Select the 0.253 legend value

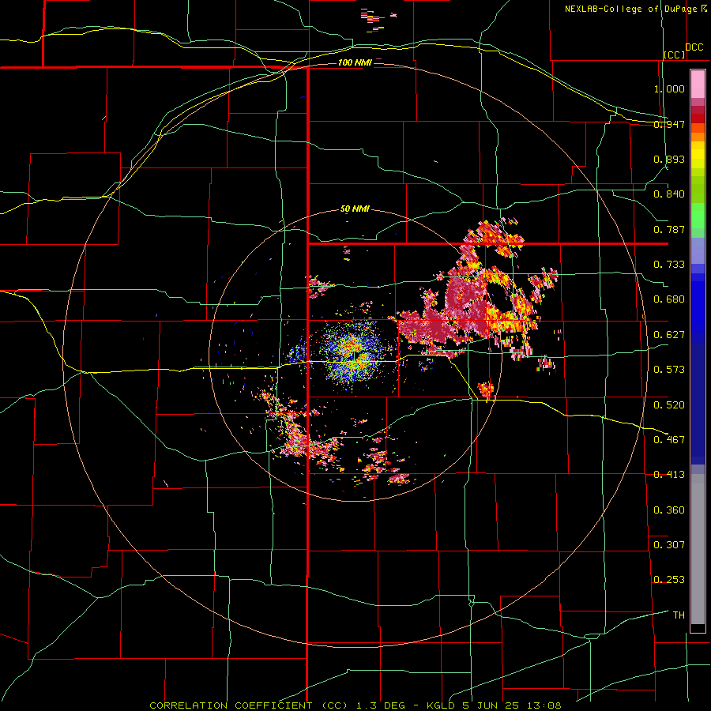coord(669,580)
